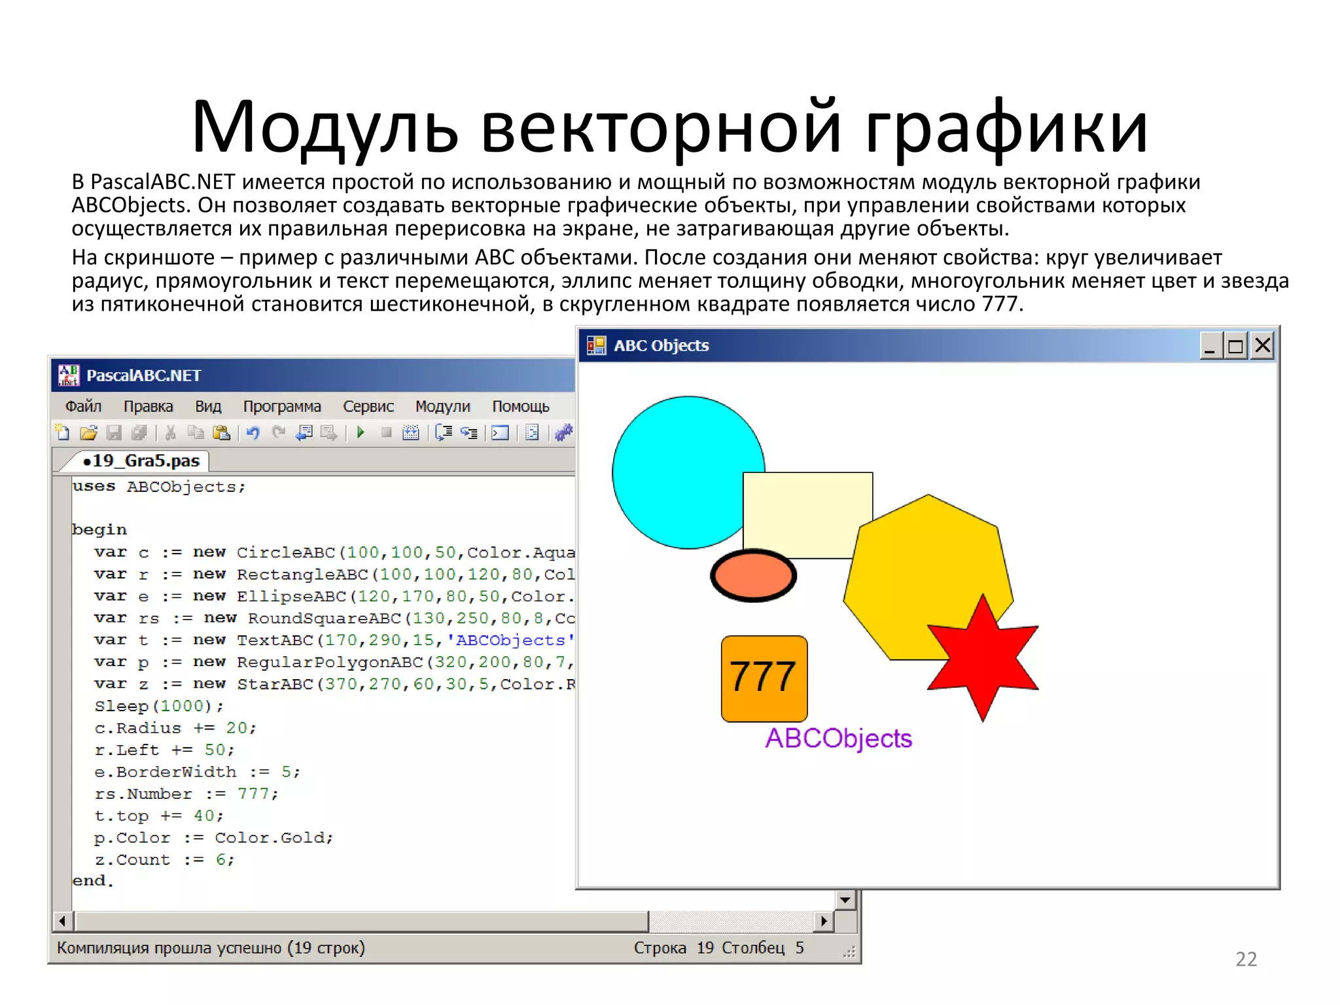Minimize the ABC Objects window
The image size is (1340, 1005).
tap(1210, 345)
